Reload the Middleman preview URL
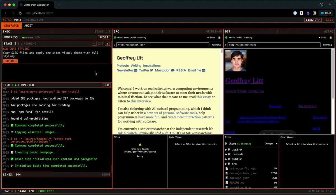Viewport: 336px width, 195px height. pyautogui.click(x=114, y=45)
